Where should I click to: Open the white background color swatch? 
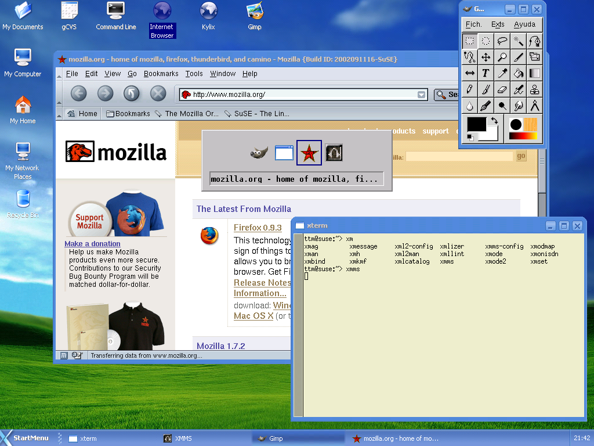tap(492, 135)
